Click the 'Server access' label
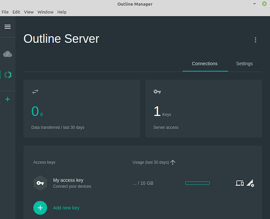Screen dimensions: 270x219 (166, 127)
